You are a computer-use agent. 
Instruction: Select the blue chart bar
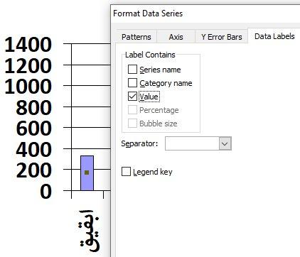(x=87, y=173)
